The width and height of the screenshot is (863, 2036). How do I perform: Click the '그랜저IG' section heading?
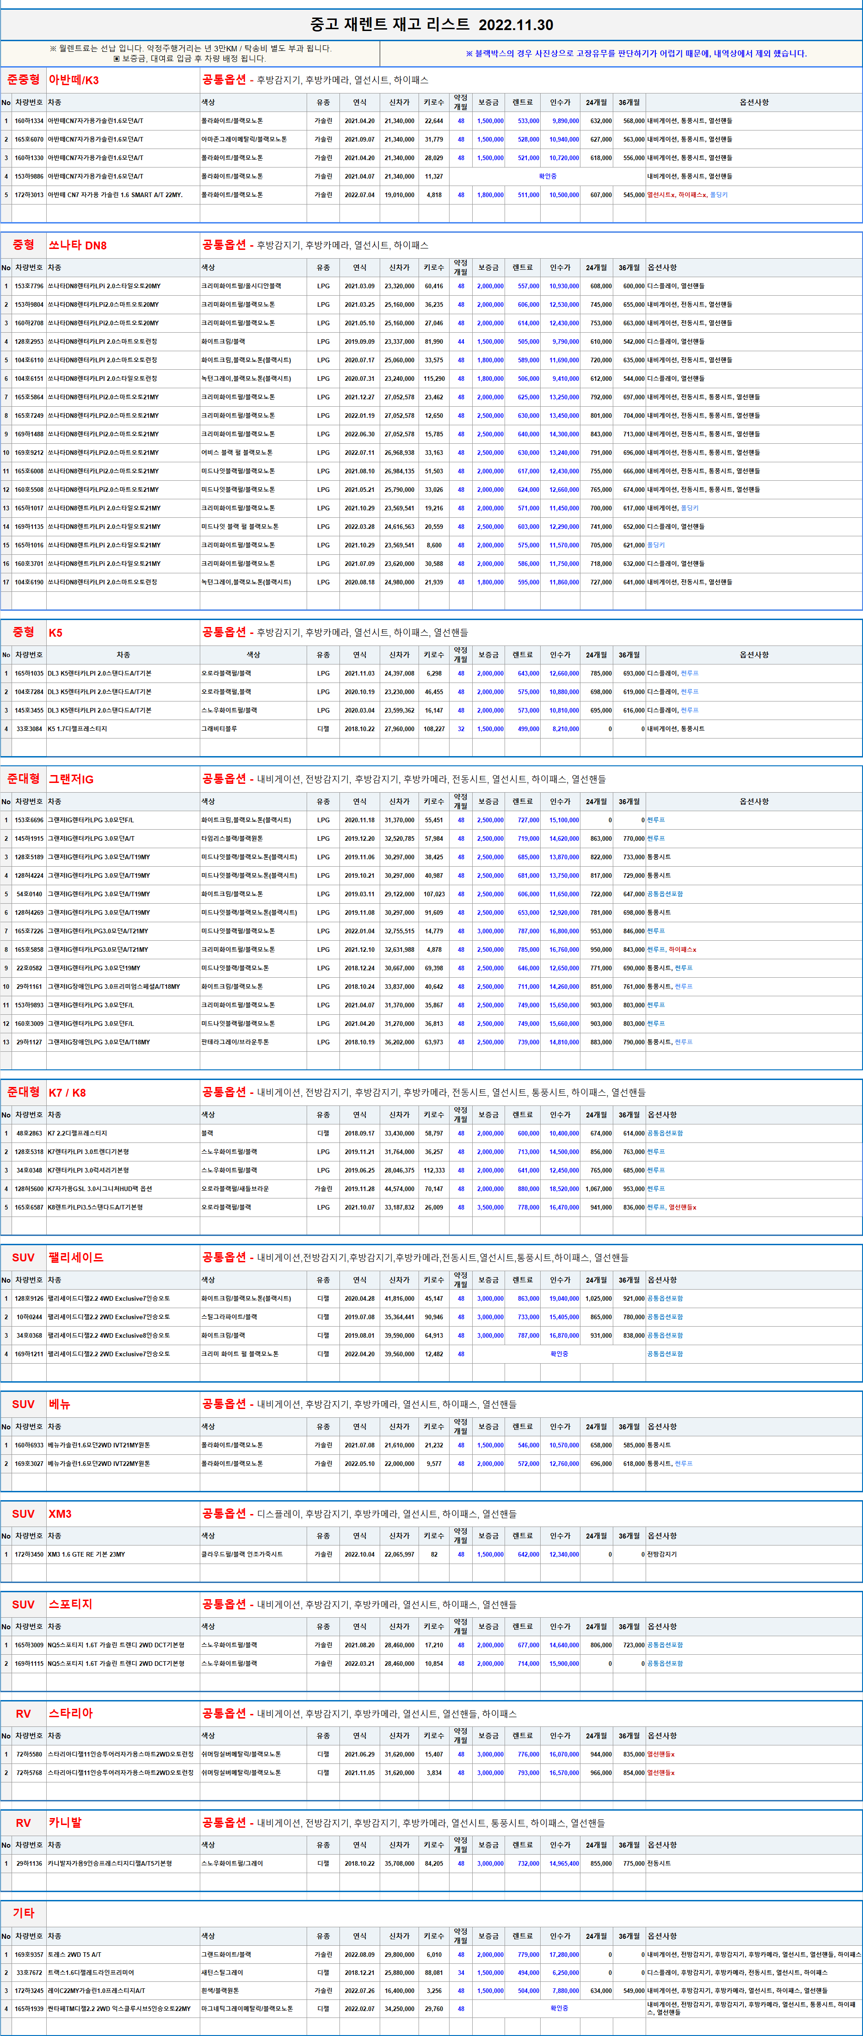click(71, 779)
